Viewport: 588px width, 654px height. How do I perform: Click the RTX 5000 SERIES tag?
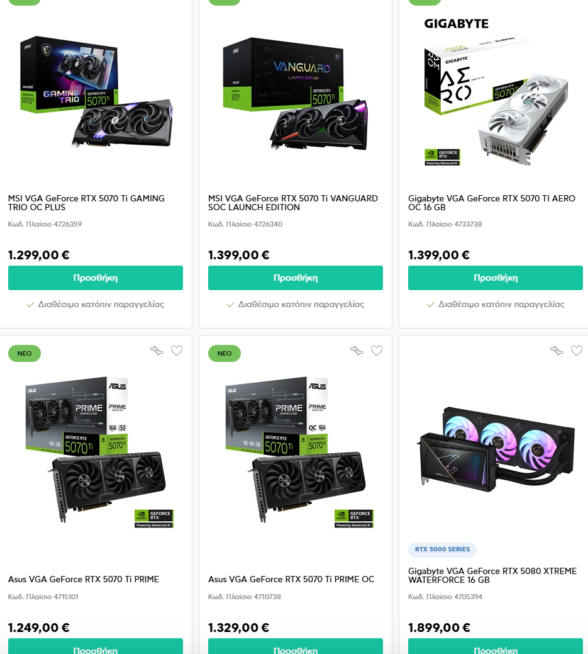pos(443,550)
